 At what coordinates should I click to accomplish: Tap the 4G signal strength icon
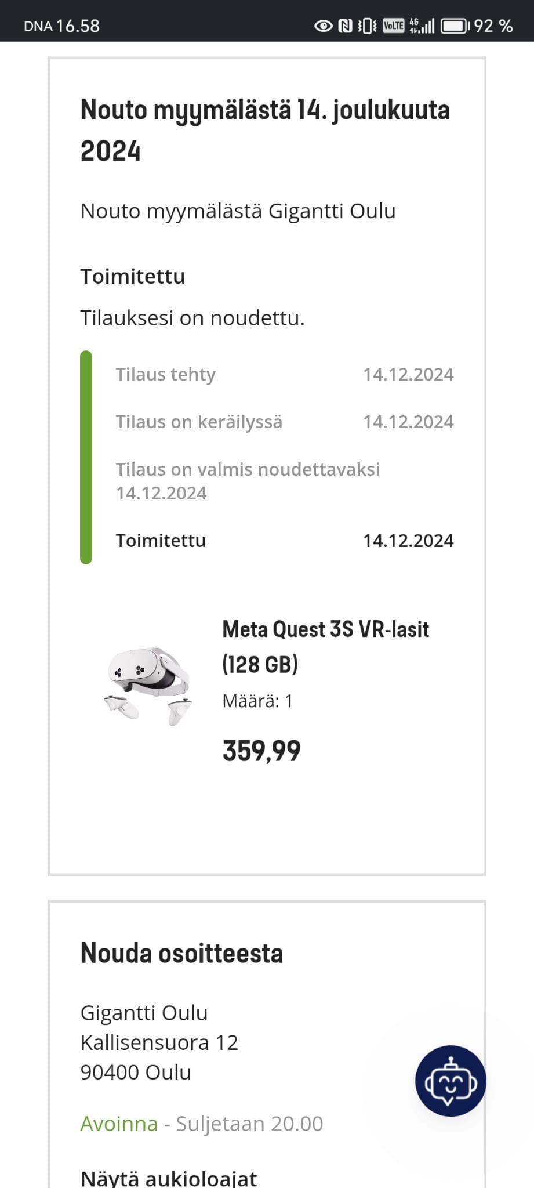[422, 26]
